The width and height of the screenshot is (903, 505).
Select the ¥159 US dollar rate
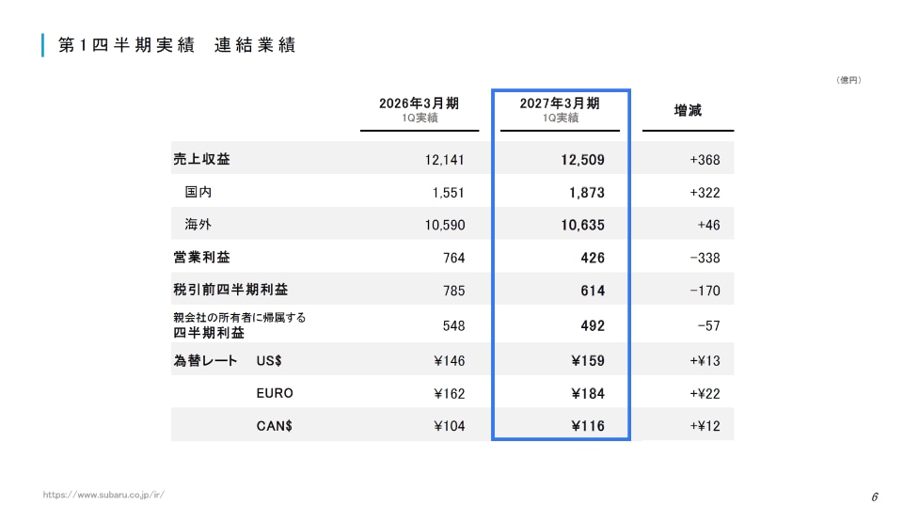click(588, 361)
